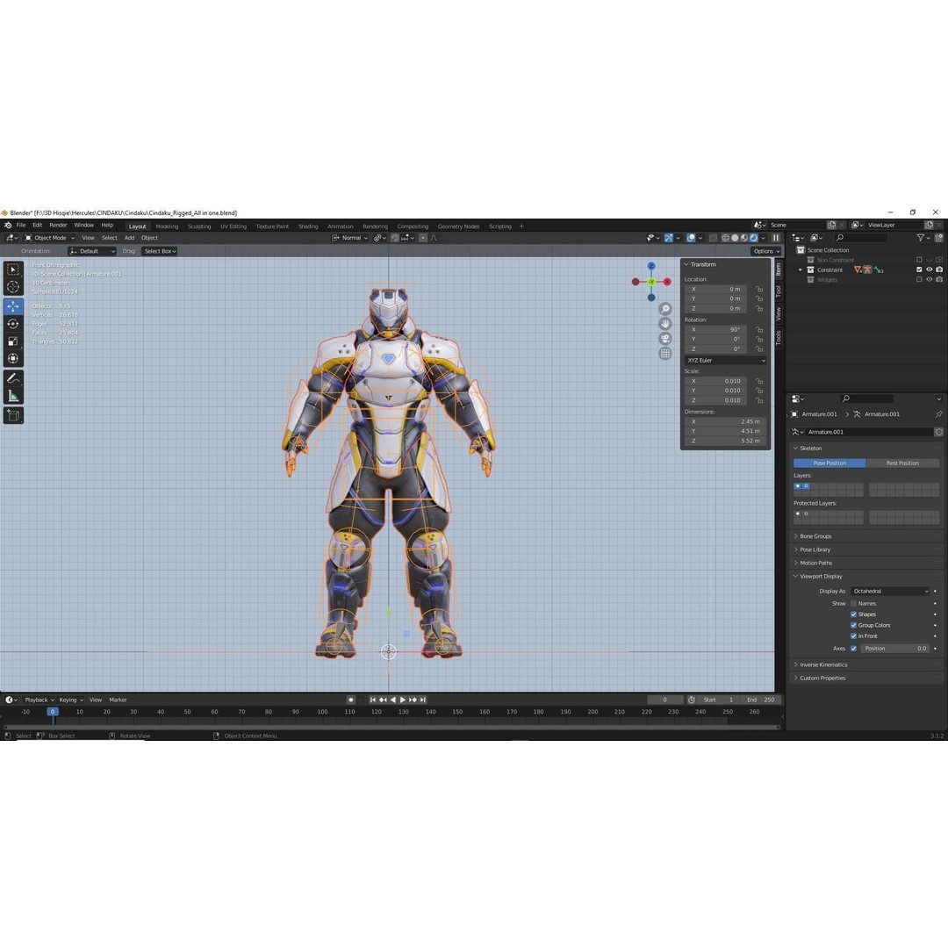Open the Orientation Default dropdown

click(x=92, y=252)
